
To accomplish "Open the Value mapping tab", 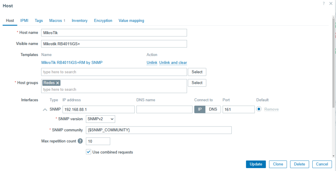I will pos(131,21).
